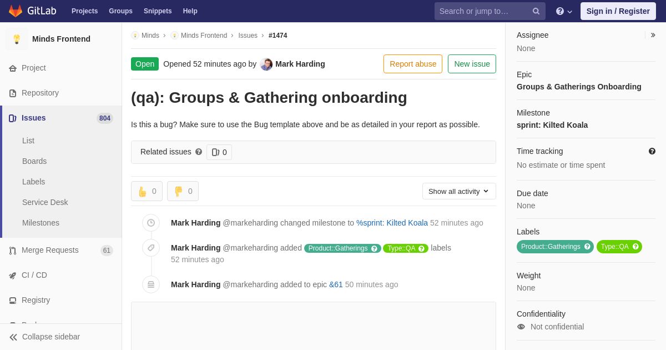The height and width of the screenshot is (350, 666).
Task: Click the Product::Gatherings label help icon in sidebar
Action: tap(587, 247)
